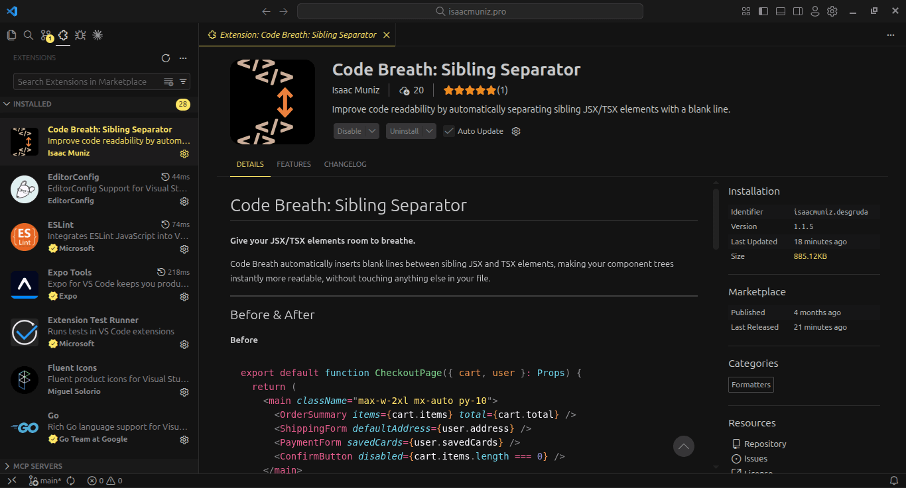Open Manage gear for Expo Tools extension
The width and height of the screenshot is (906, 488).
pyautogui.click(x=184, y=297)
